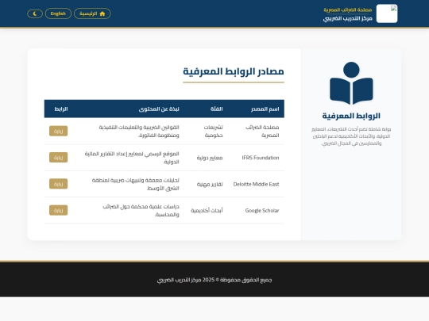
Task: Visit link for IFRS Foundation row
Action: click(x=58, y=158)
